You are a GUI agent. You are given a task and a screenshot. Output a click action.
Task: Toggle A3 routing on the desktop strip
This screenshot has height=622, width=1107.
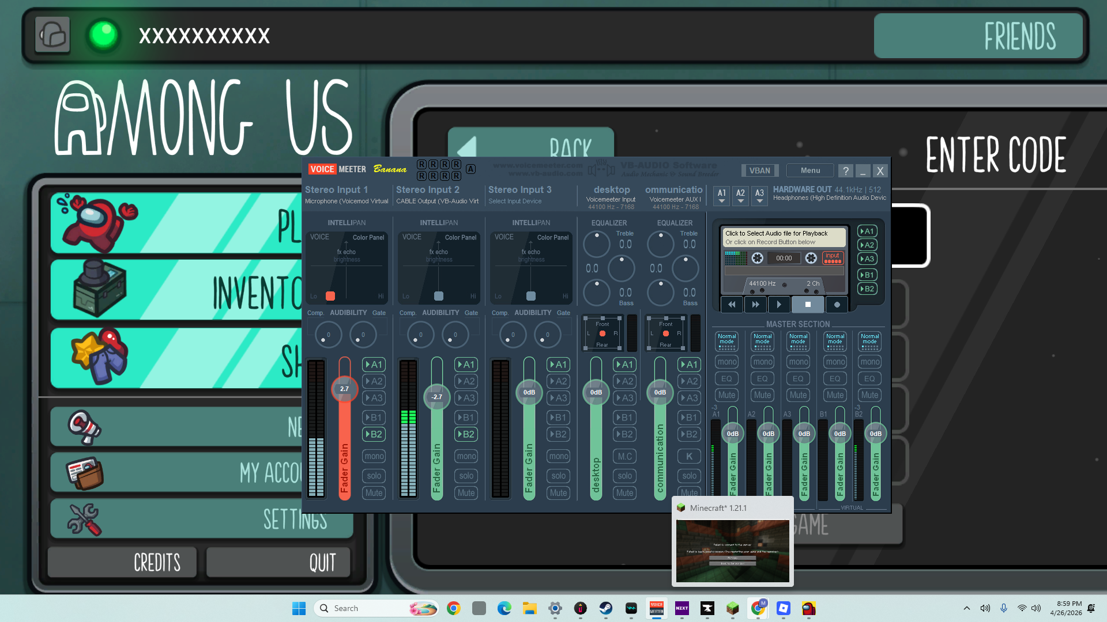point(624,398)
